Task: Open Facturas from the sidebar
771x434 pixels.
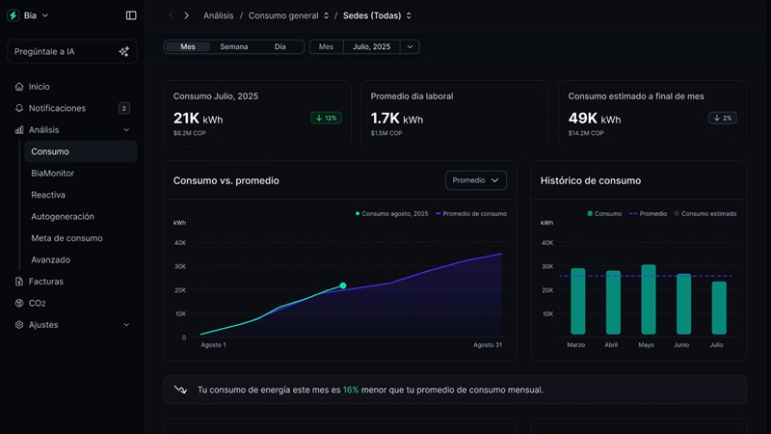Action: [x=45, y=282]
